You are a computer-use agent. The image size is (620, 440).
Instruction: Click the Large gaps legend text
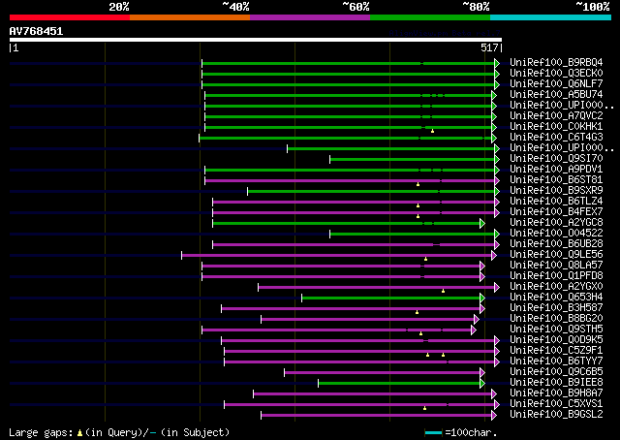[x=119, y=432]
